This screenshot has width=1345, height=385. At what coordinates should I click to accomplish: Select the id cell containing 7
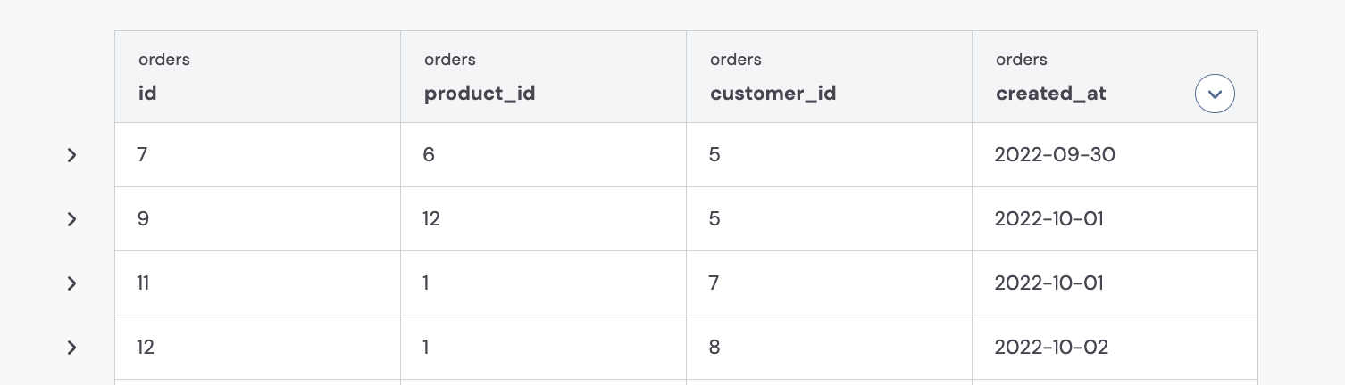257,155
